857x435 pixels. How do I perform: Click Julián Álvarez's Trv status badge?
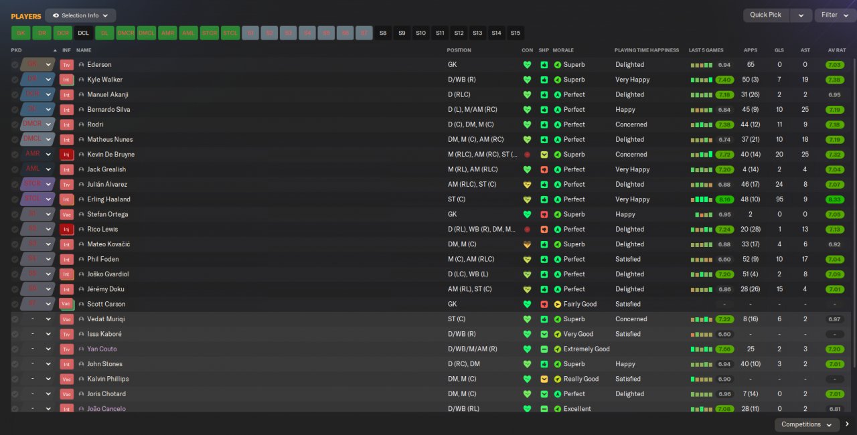pos(66,185)
